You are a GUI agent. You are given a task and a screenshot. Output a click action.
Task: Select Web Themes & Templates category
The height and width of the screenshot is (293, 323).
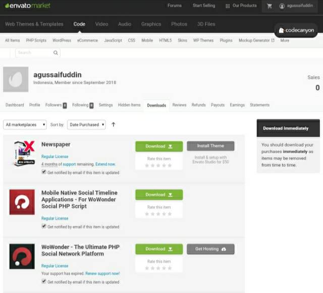pos(34,24)
